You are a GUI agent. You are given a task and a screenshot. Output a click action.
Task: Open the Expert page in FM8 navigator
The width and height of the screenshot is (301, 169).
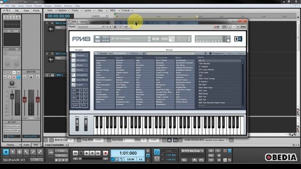pos(80,84)
